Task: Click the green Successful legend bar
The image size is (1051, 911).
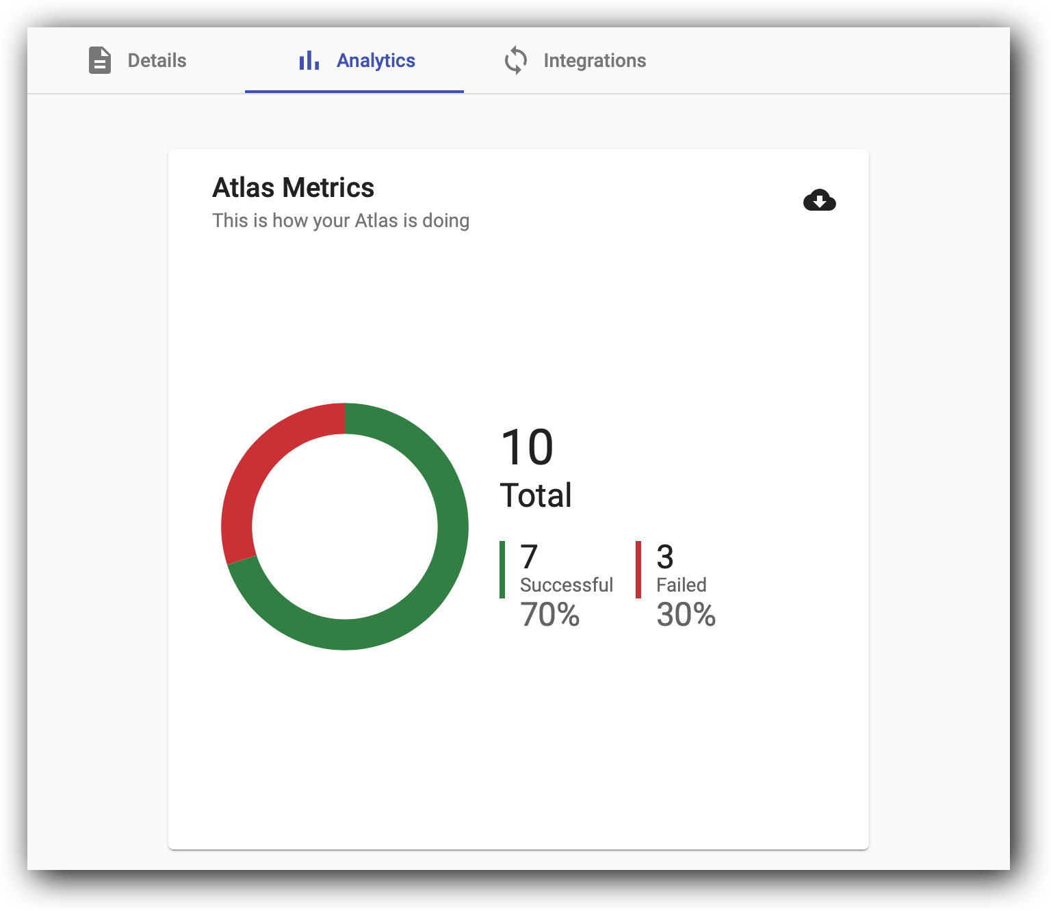Action: (x=502, y=570)
